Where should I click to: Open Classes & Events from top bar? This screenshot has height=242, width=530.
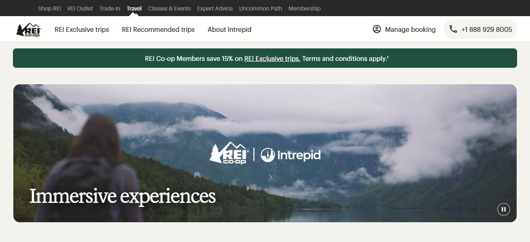169,8
